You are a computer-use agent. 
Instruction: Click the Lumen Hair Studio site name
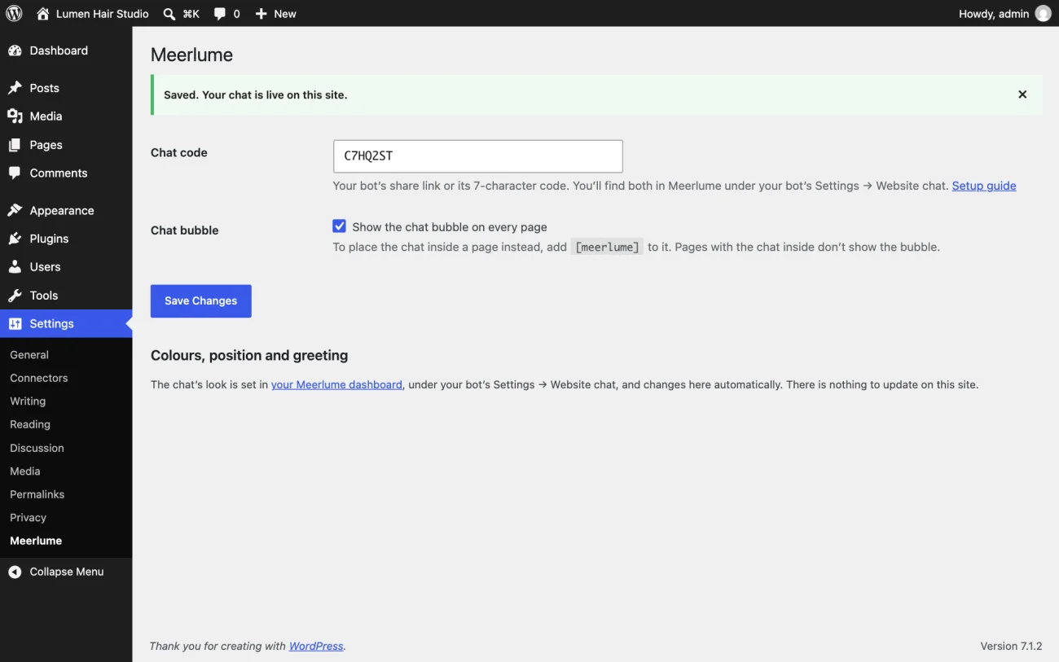103,14
